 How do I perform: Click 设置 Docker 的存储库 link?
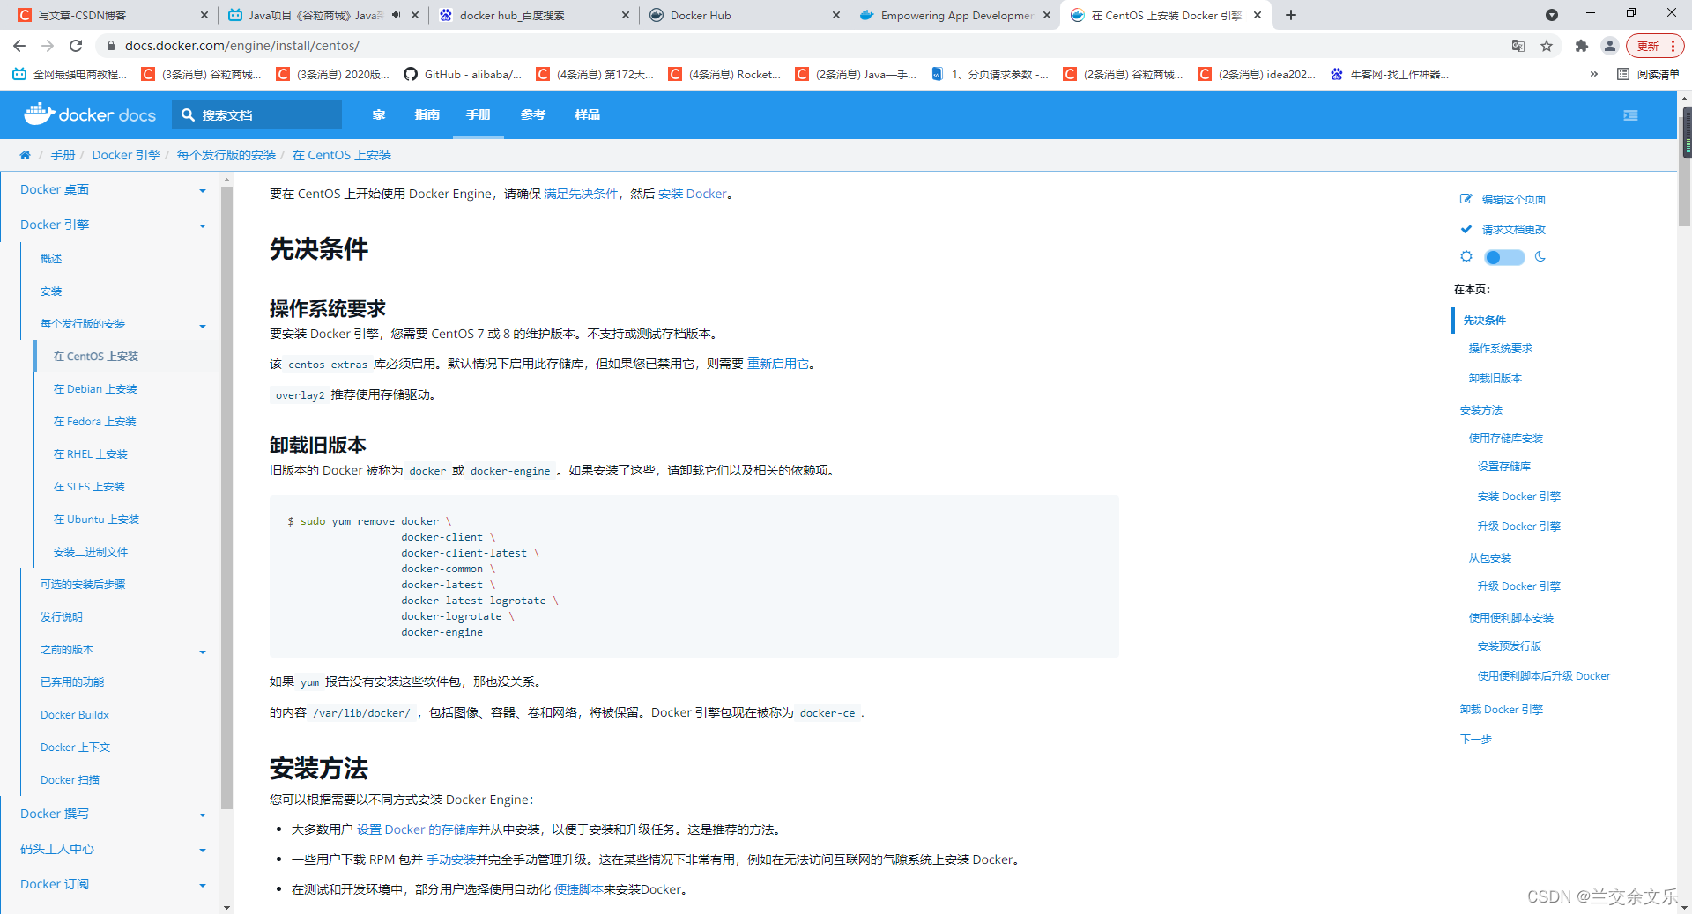click(417, 829)
